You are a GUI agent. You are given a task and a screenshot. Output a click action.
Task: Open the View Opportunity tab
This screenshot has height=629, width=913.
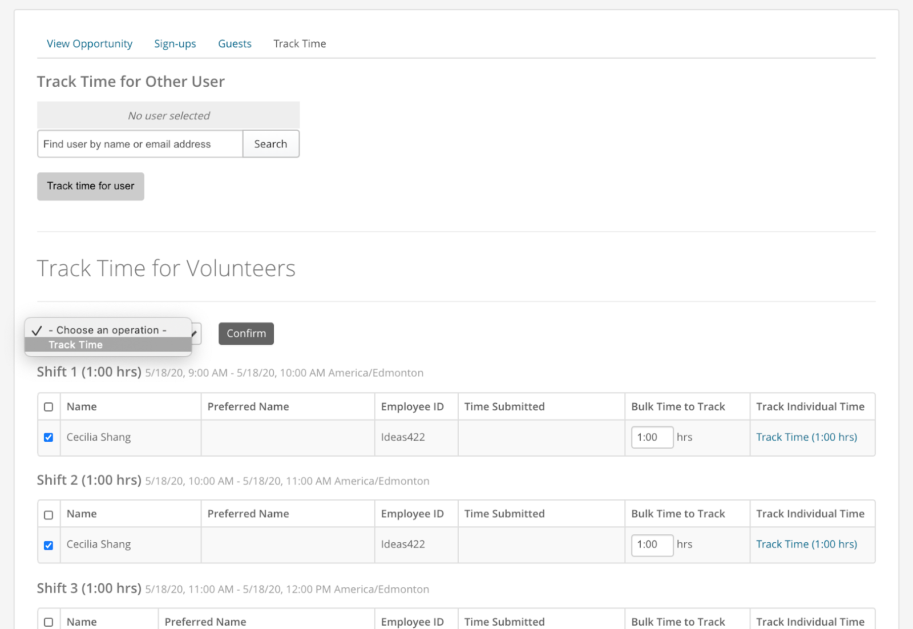(x=90, y=44)
